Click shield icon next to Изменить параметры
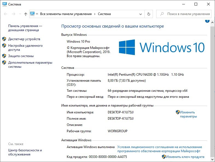The width and height of the screenshot is (215, 162). pyautogui.click(x=178, y=112)
